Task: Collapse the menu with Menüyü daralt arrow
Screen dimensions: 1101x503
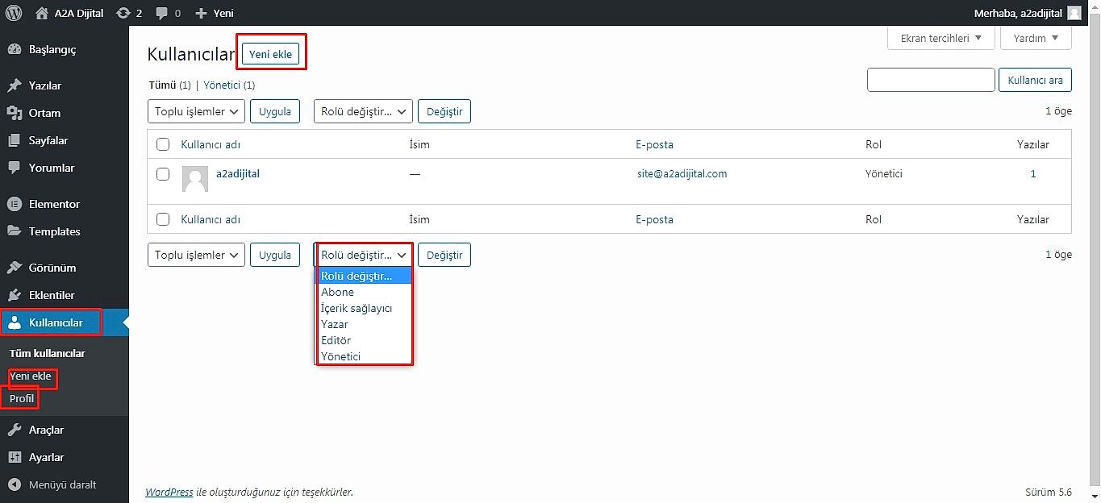Action: coord(14,484)
